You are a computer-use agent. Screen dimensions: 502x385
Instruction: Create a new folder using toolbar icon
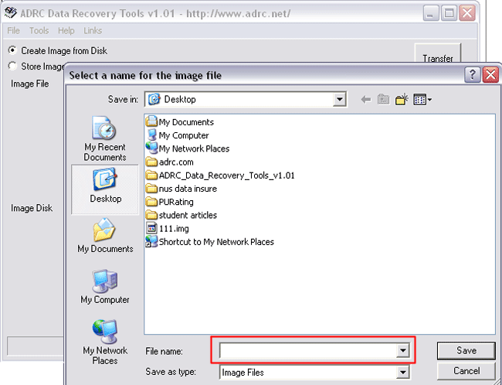pos(402,100)
